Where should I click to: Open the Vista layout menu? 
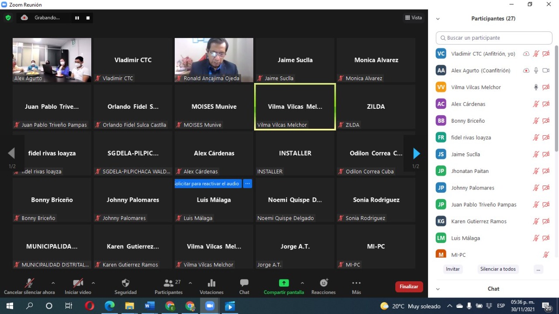(413, 18)
